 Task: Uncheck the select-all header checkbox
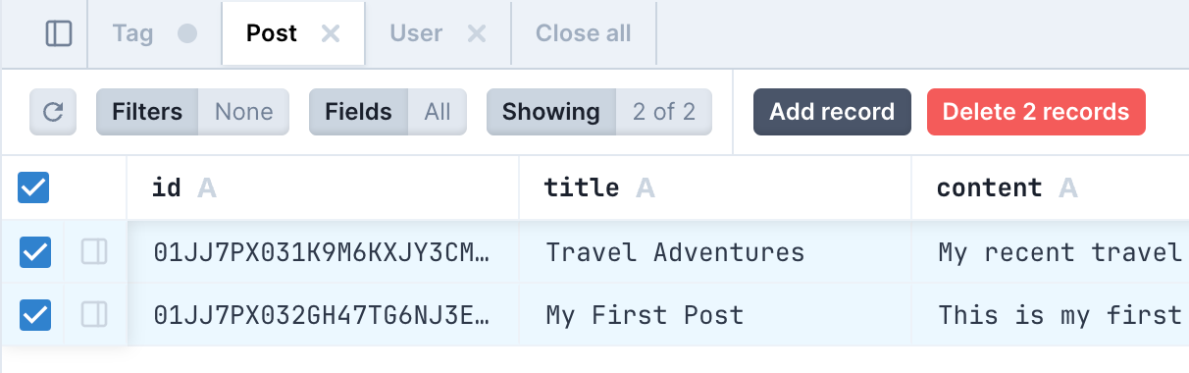(x=33, y=187)
